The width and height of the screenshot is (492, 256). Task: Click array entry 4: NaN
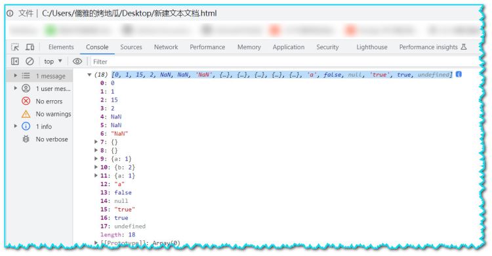111,117
